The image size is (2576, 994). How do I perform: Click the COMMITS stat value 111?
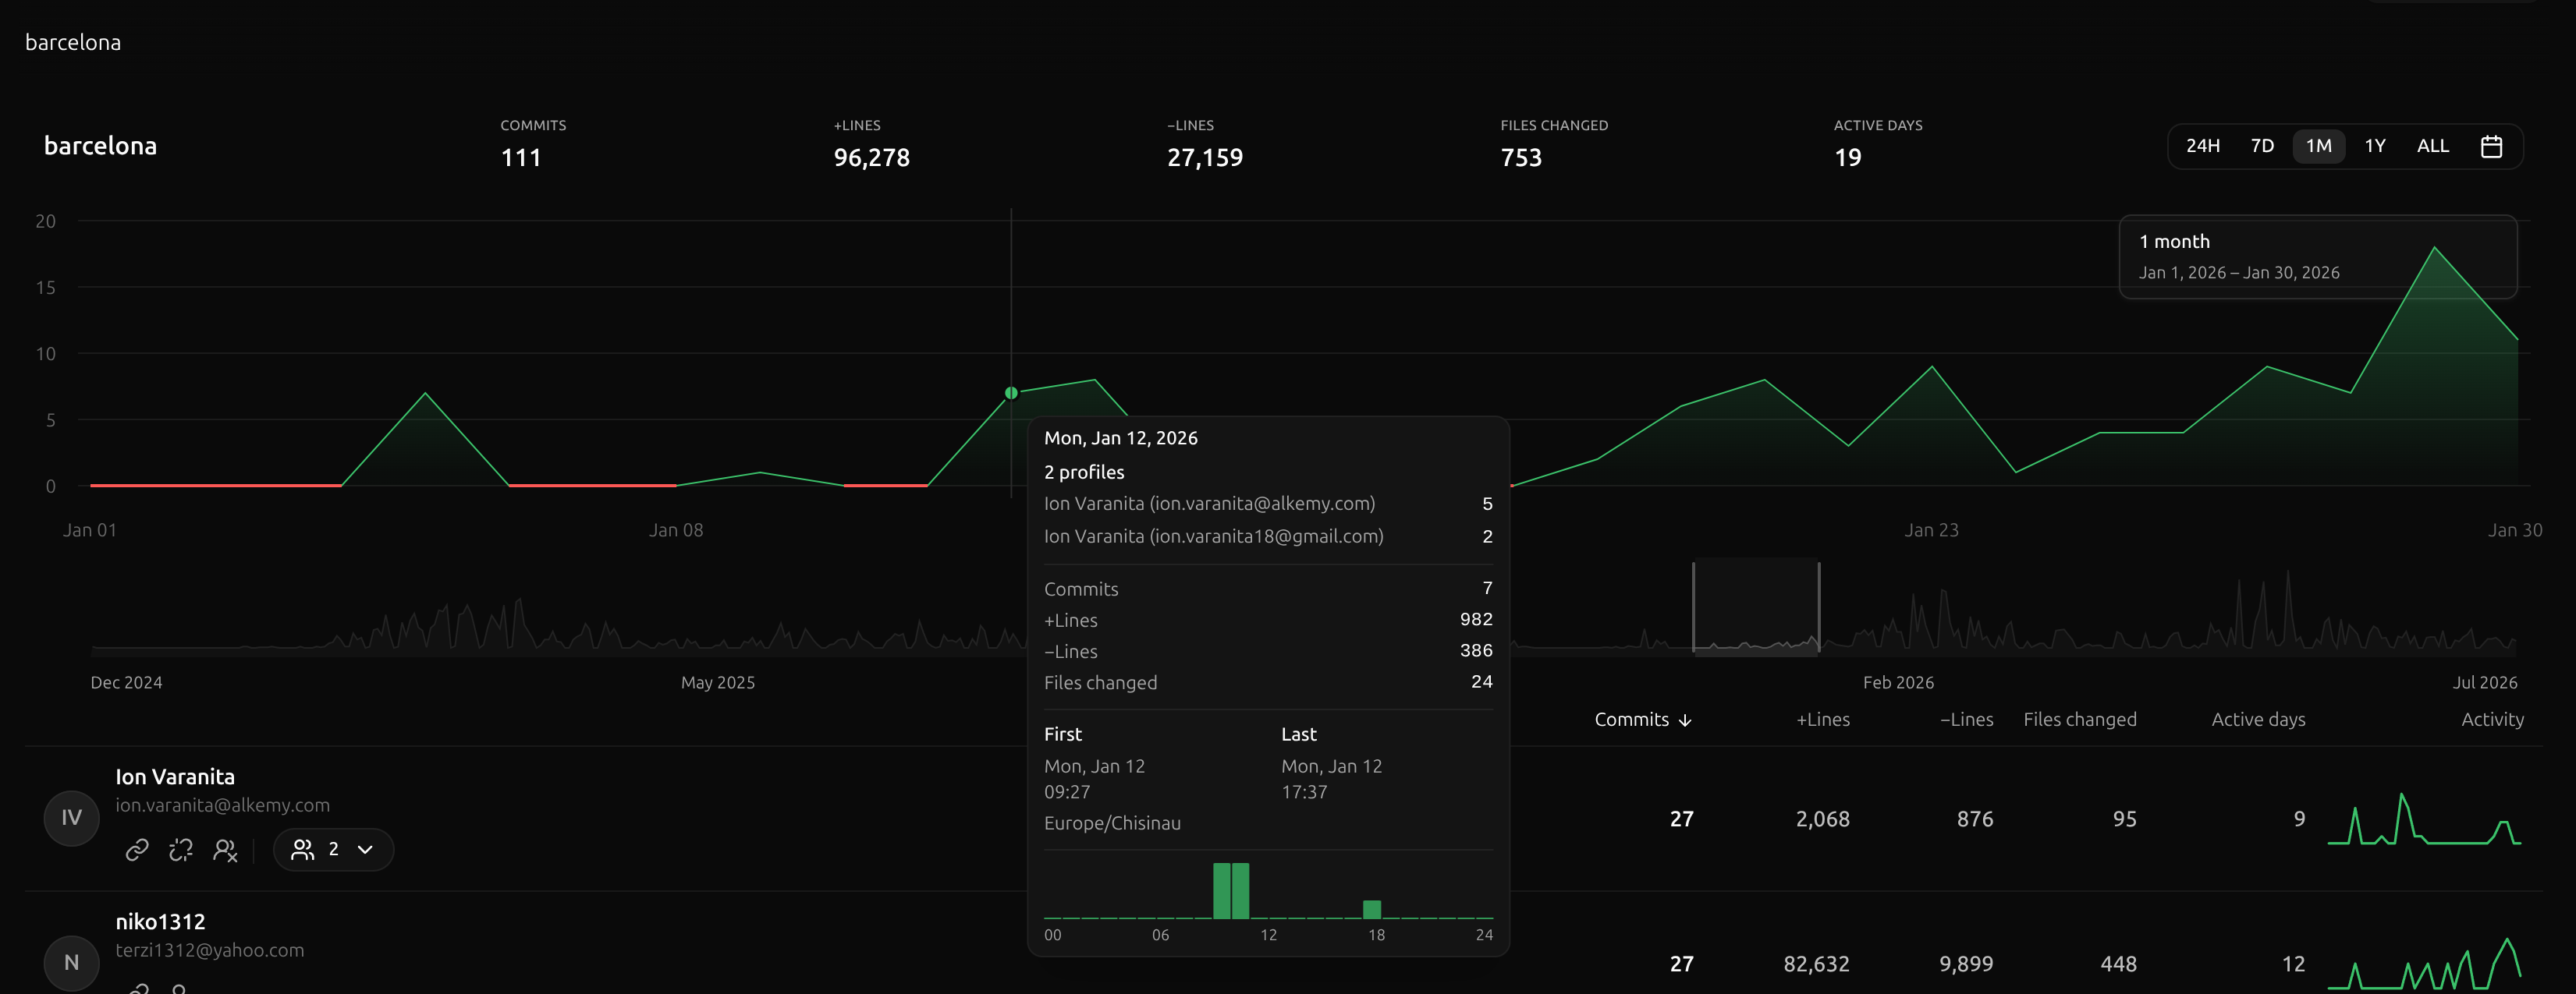520,157
